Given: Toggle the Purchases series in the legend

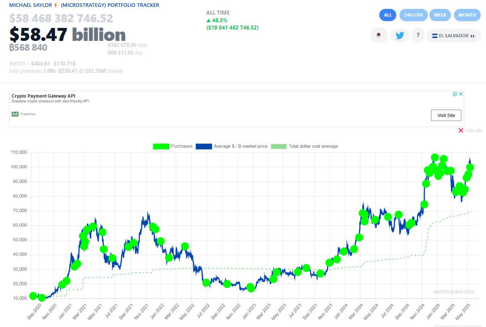Looking at the screenshot, I should [x=173, y=146].
